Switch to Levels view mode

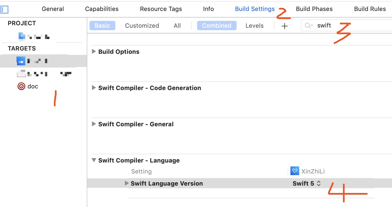point(254,26)
